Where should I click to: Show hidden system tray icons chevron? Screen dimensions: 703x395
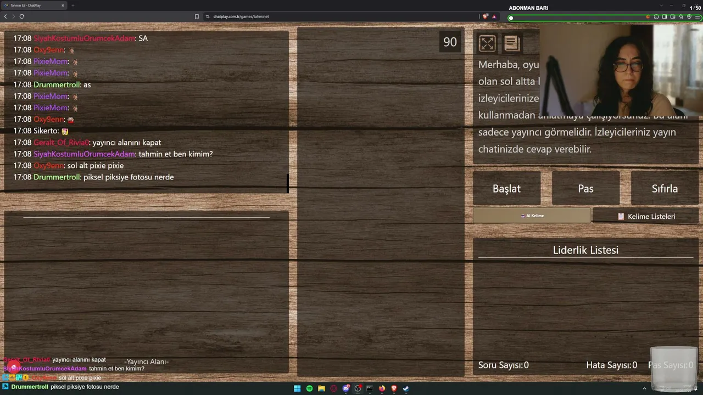click(644, 388)
